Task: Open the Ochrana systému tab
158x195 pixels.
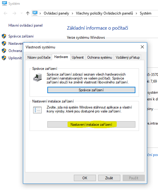Action: pyautogui.click(x=100, y=57)
